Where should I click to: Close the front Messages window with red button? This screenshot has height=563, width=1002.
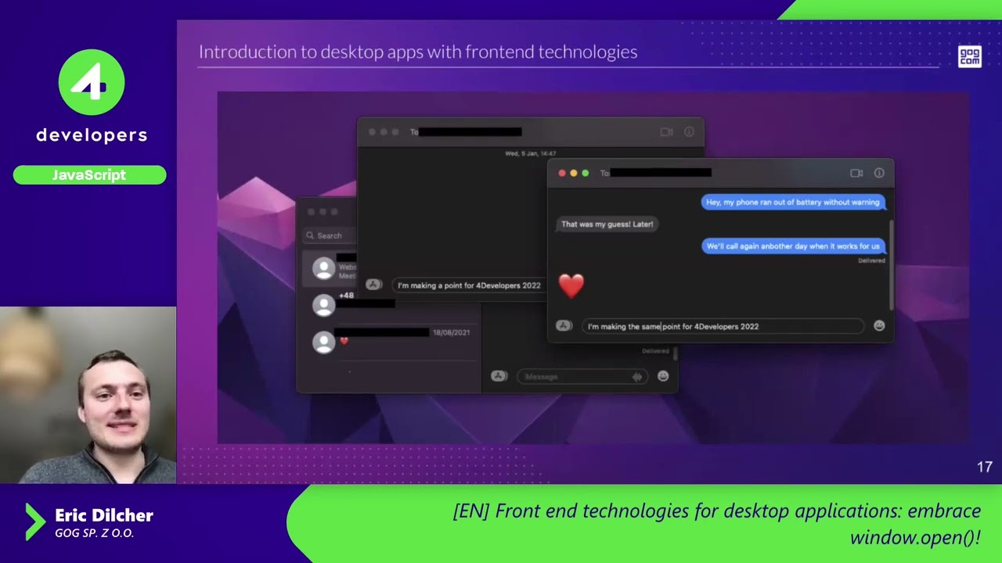tap(561, 173)
